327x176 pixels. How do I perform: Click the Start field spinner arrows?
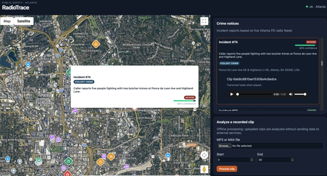point(252,160)
